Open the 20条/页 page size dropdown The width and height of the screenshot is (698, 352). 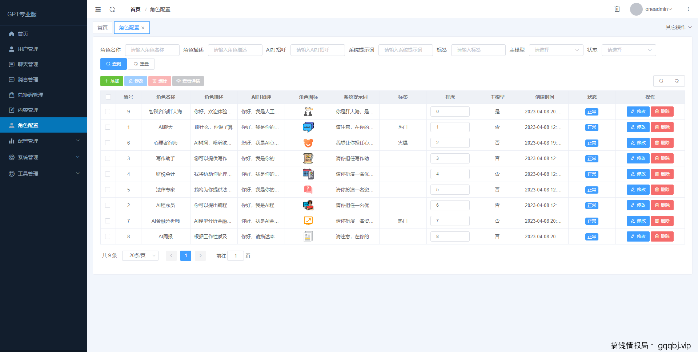click(x=140, y=256)
